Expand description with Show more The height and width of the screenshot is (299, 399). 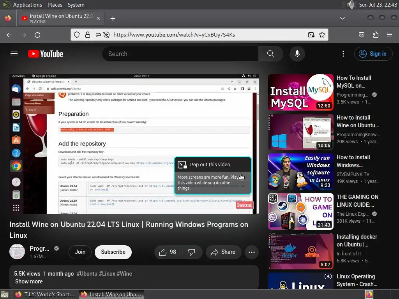(x=29, y=281)
